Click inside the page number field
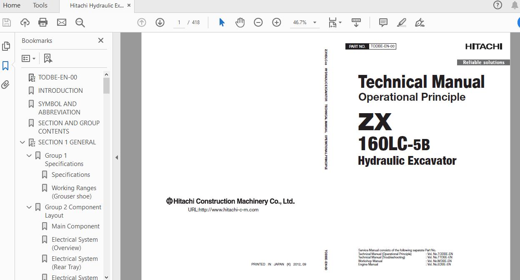 (179, 22)
